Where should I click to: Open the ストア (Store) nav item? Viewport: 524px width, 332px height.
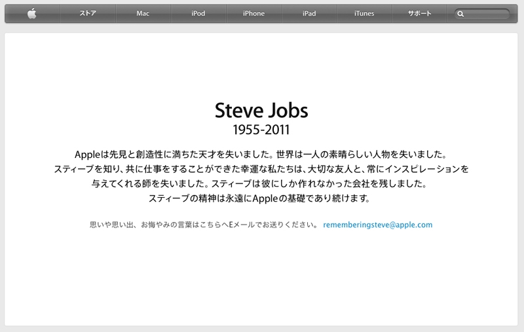[x=88, y=14]
